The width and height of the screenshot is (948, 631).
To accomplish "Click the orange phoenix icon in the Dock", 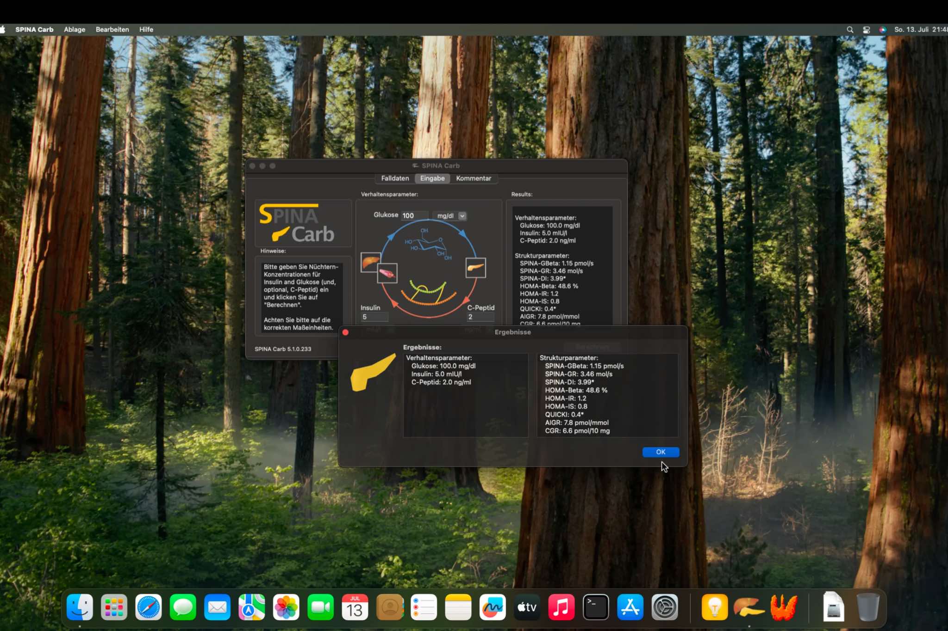I will pos(783,606).
